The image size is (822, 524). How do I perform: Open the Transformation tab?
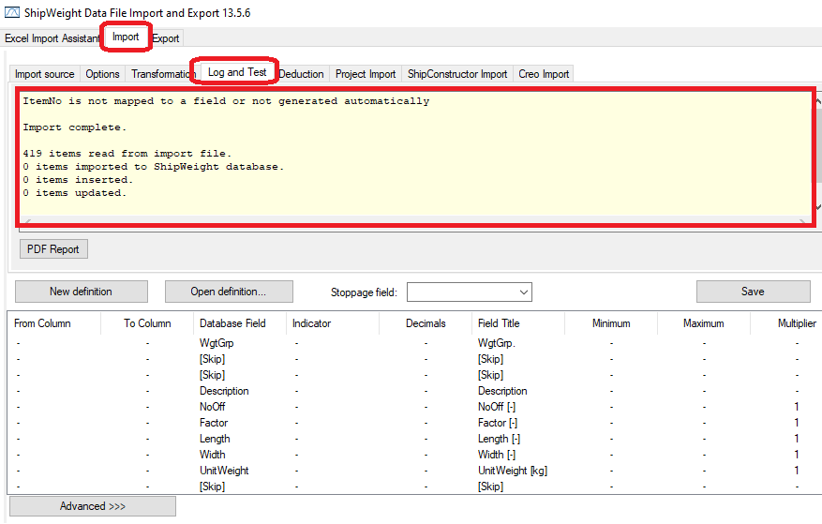pos(163,74)
